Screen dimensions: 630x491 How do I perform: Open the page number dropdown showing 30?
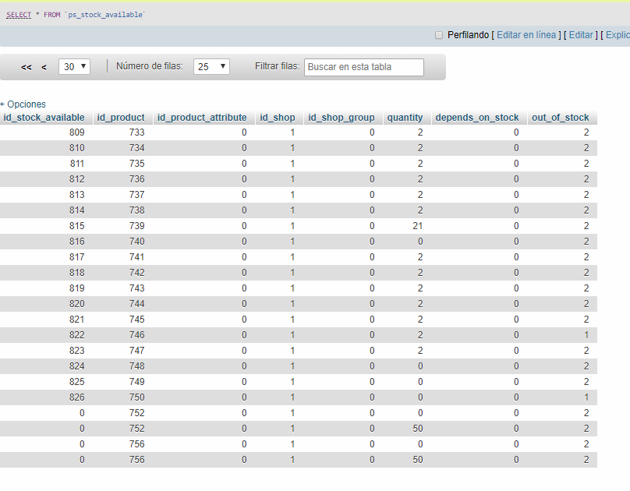pyautogui.click(x=74, y=67)
